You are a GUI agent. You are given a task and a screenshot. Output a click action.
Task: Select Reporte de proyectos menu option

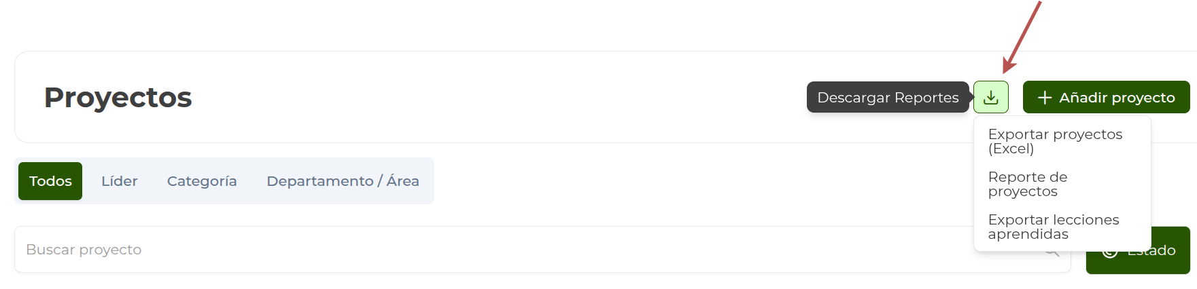(1028, 184)
